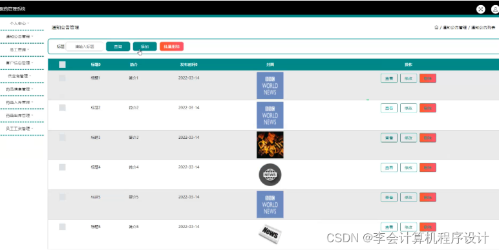Open the dark orange cover image of row 标题3

coord(270,145)
